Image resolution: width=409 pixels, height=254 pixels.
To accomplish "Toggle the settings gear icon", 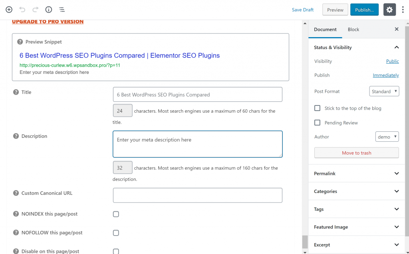I will 389,10.
